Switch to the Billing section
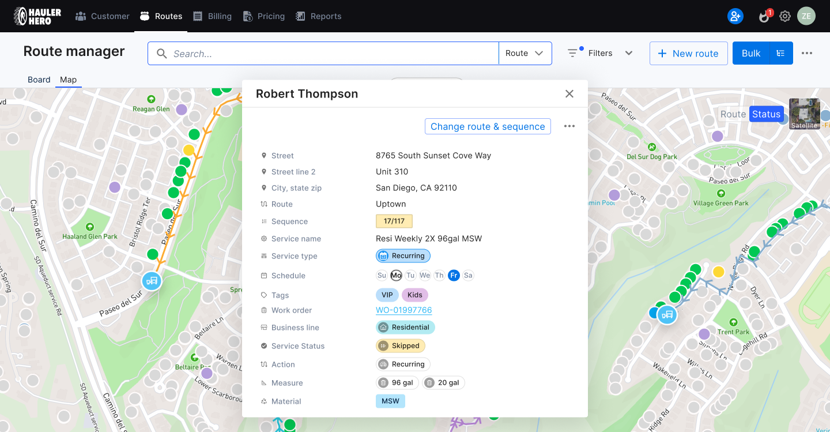Image resolution: width=830 pixels, height=432 pixels. (212, 16)
